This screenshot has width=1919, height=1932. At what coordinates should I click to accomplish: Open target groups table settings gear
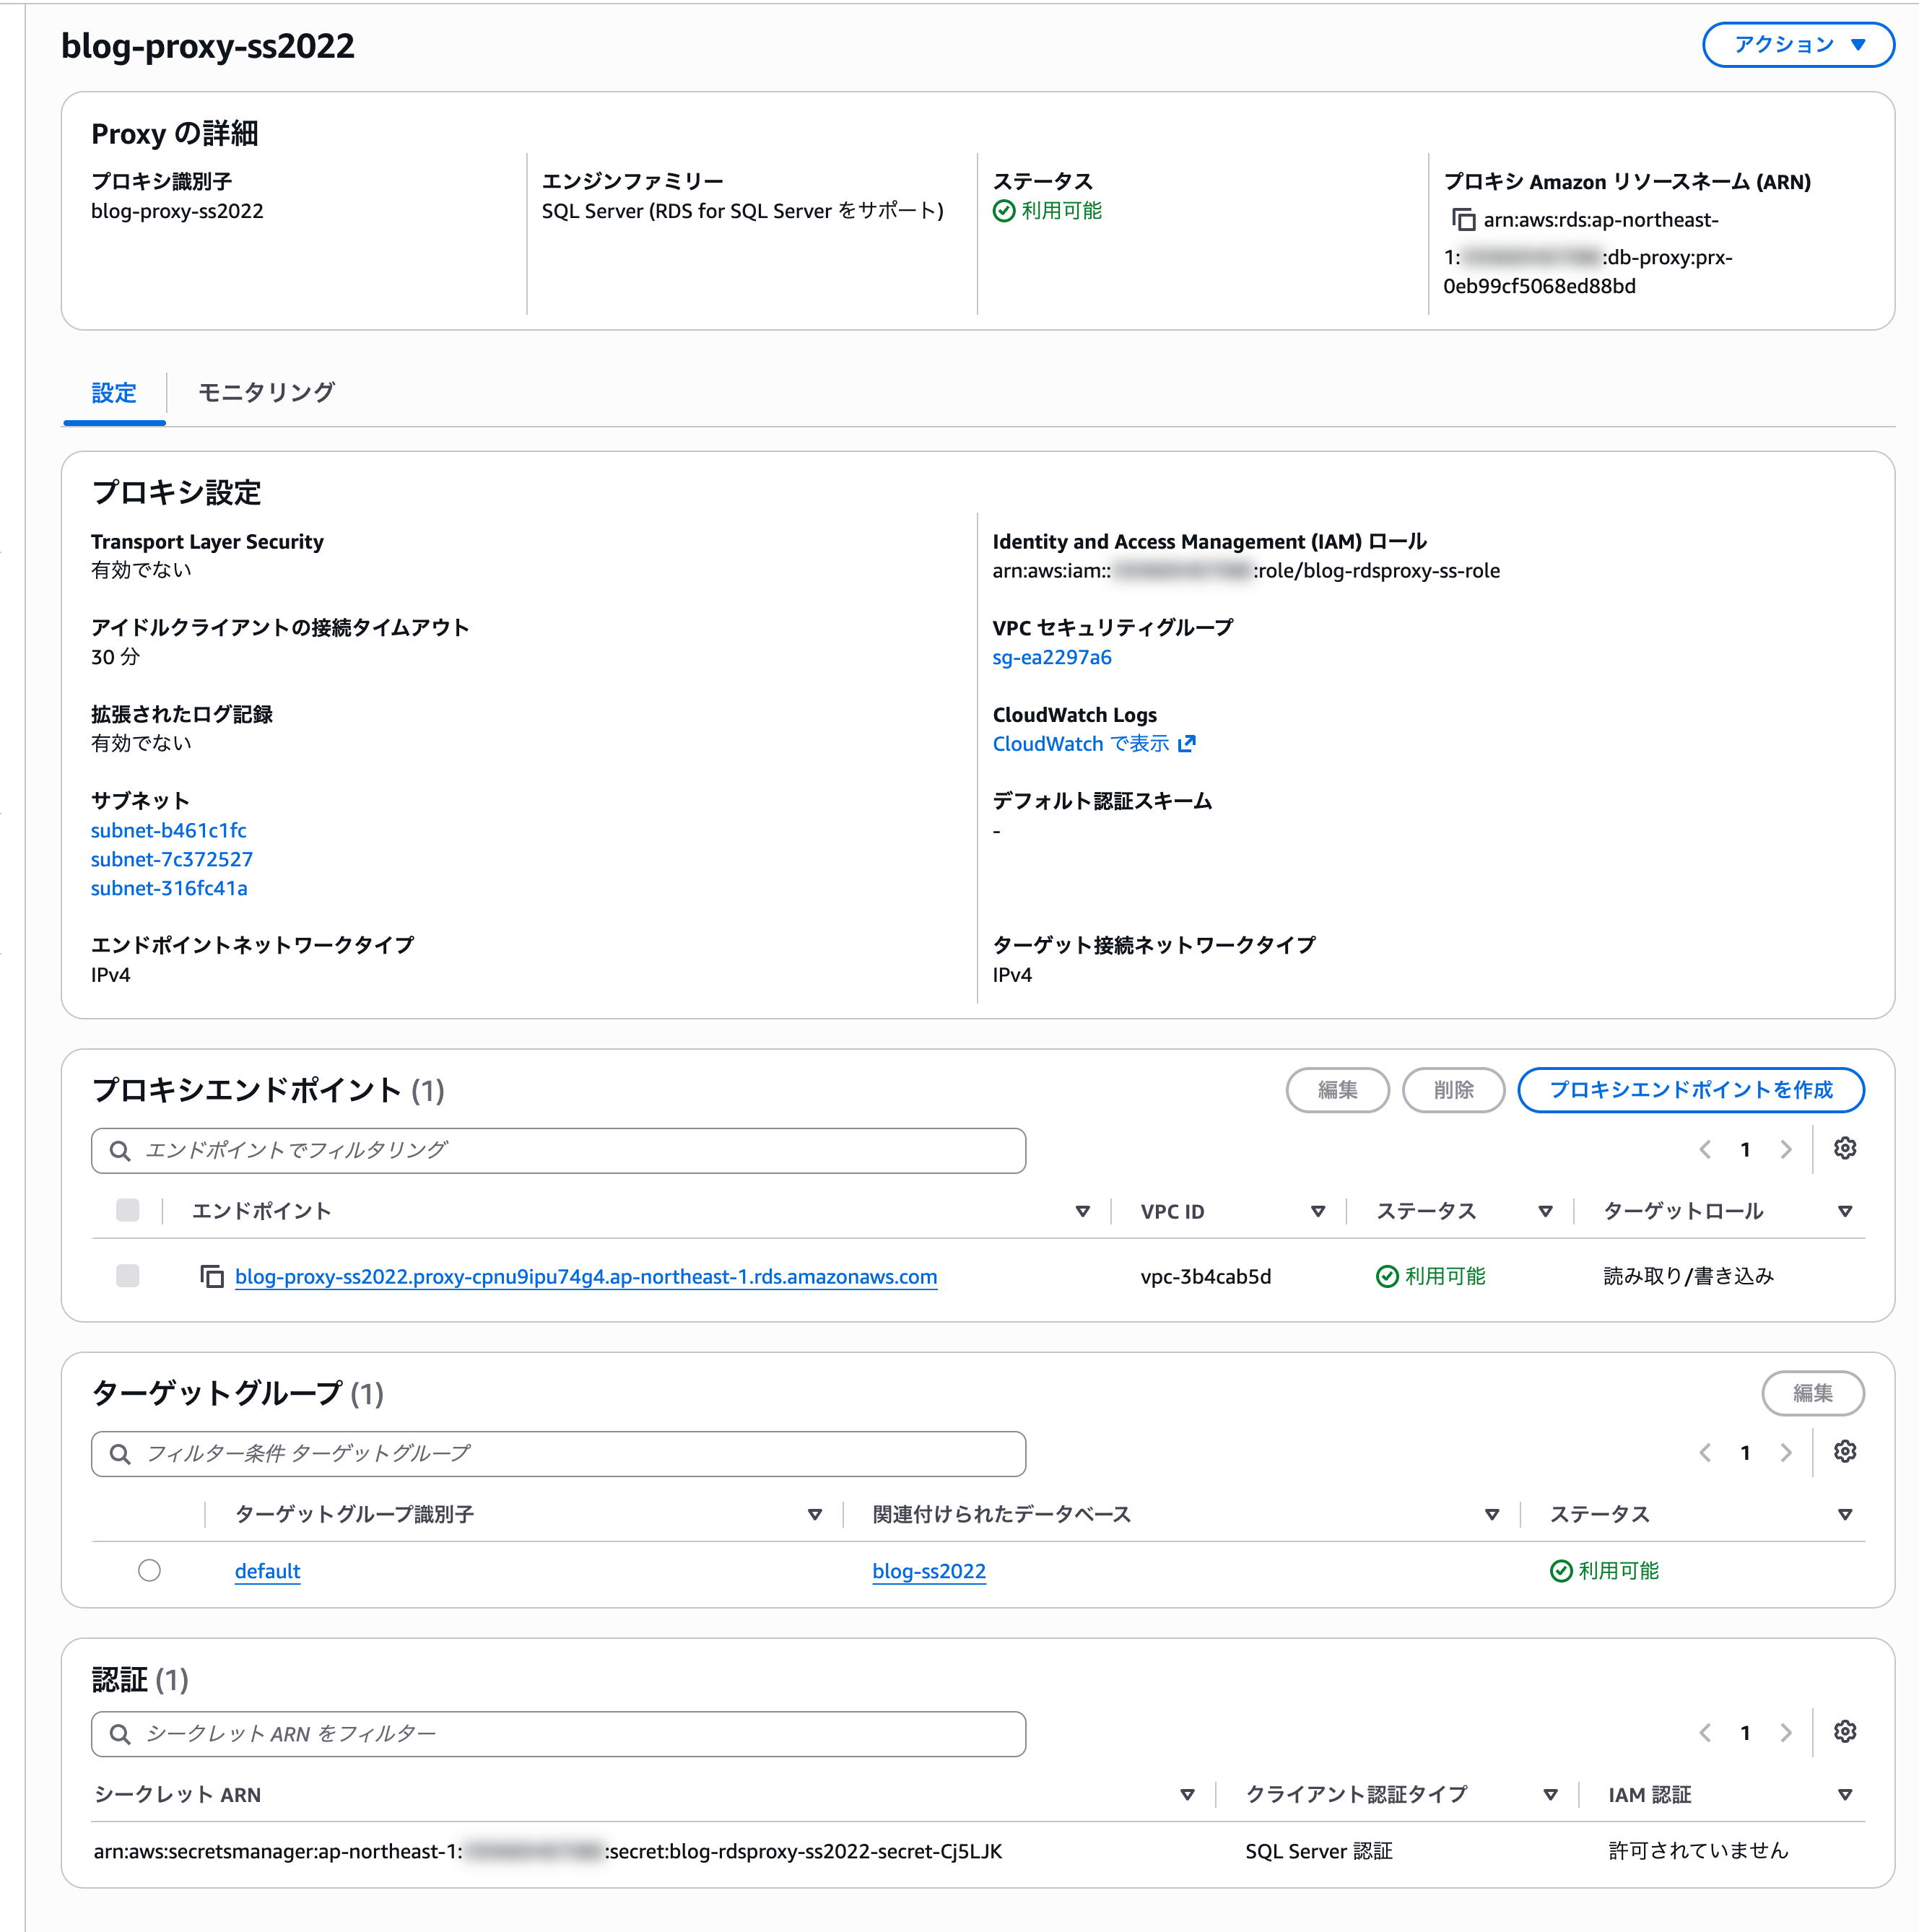point(1845,1452)
